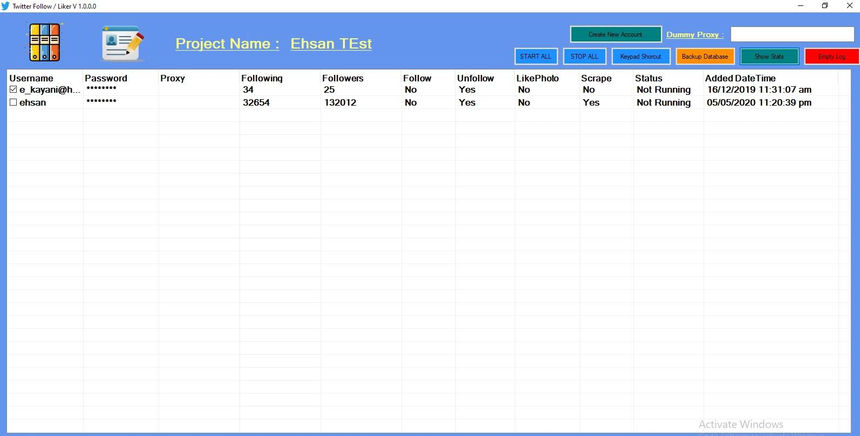The image size is (860, 436).
Task: Click masked password in ehsan row
Action: point(101,101)
